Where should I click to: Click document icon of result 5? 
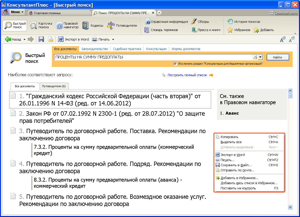[x=13, y=196]
